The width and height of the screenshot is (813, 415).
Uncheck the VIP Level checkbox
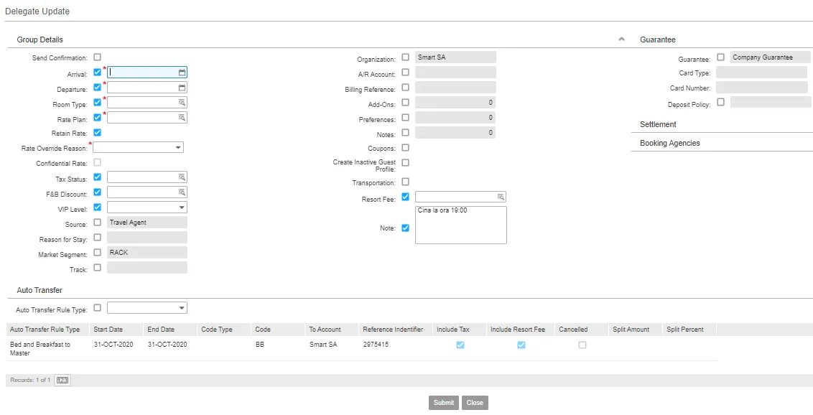click(x=98, y=207)
